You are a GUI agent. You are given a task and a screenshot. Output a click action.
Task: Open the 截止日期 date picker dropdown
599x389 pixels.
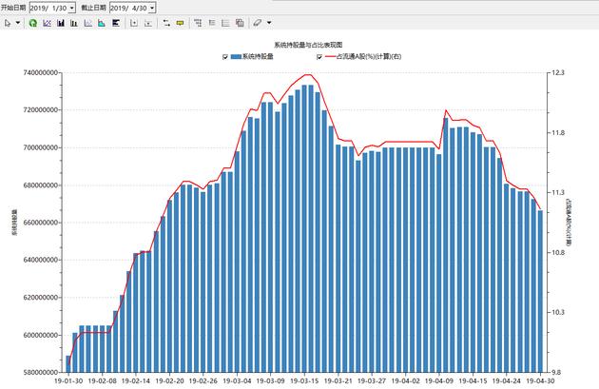point(152,8)
